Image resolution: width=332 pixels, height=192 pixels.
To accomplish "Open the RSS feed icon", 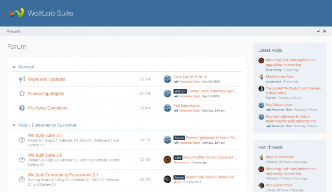I will pyautogui.click(x=324, y=31).
